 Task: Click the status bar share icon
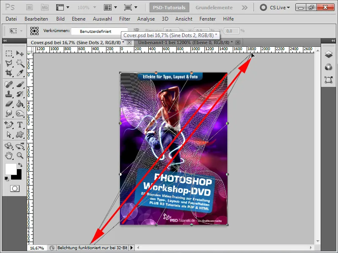tap(52, 248)
